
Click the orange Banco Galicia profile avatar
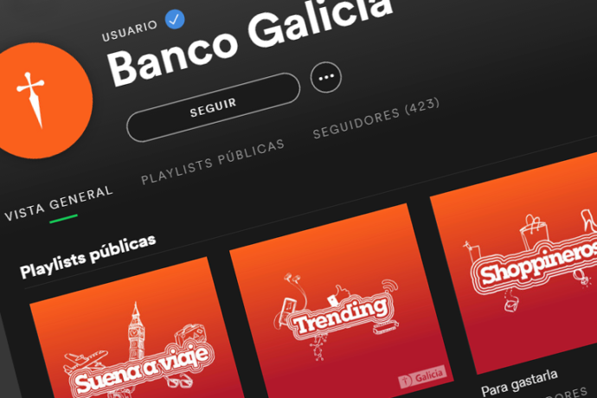pyautogui.click(x=42, y=100)
